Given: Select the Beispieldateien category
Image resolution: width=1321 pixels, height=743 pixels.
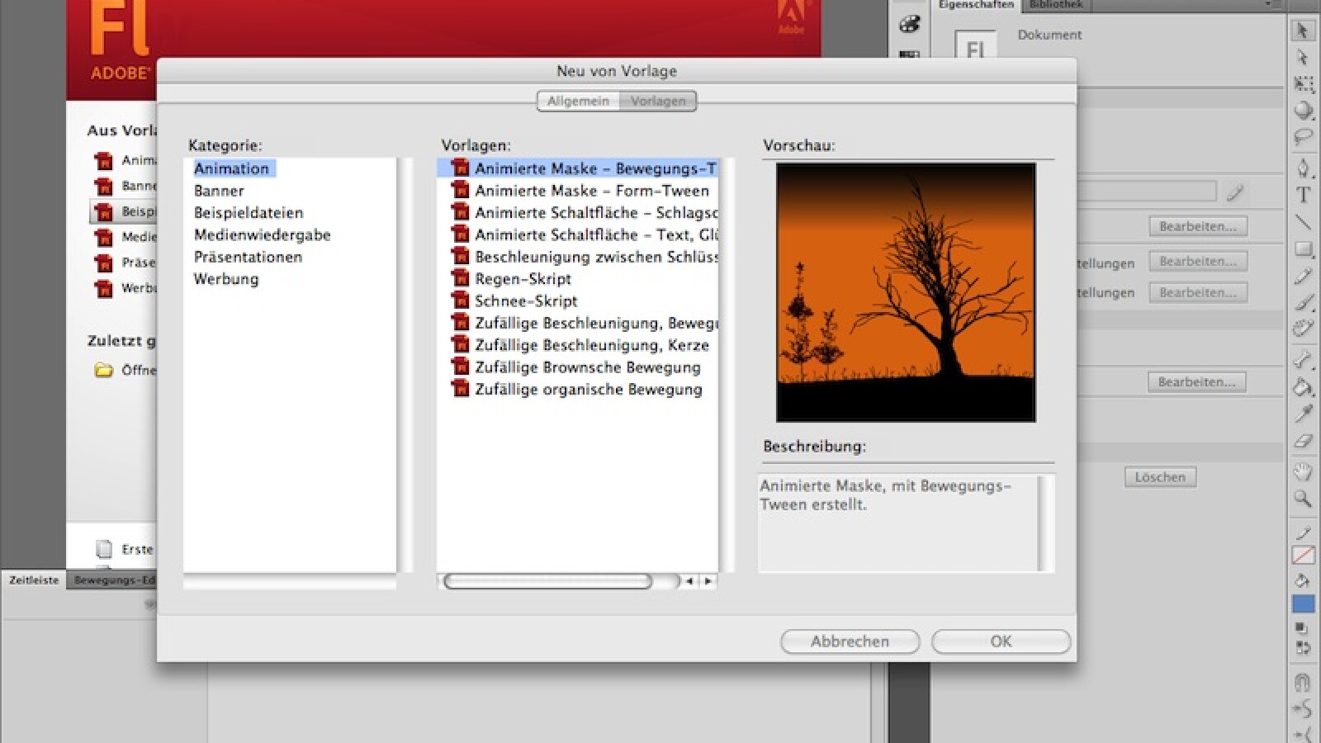Looking at the screenshot, I should [x=249, y=213].
